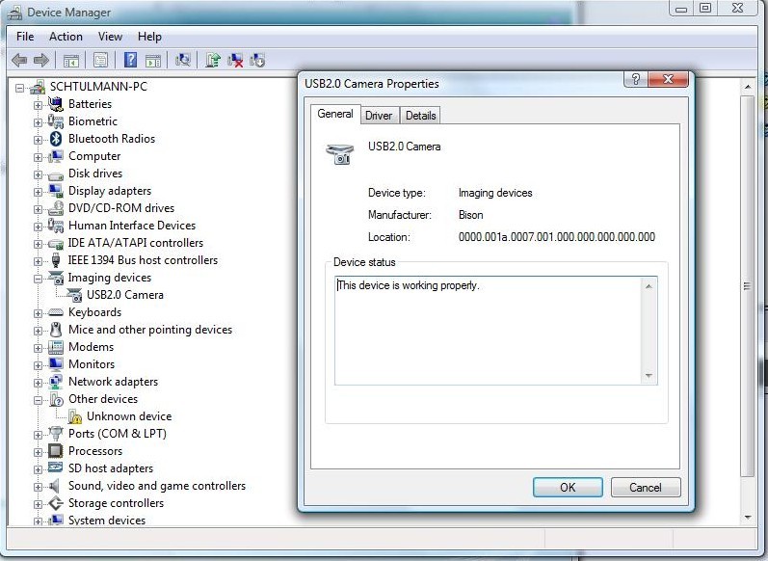This screenshot has height=561, width=768.
Task: Collapse the Other devices node
Action: coord(38,400)
